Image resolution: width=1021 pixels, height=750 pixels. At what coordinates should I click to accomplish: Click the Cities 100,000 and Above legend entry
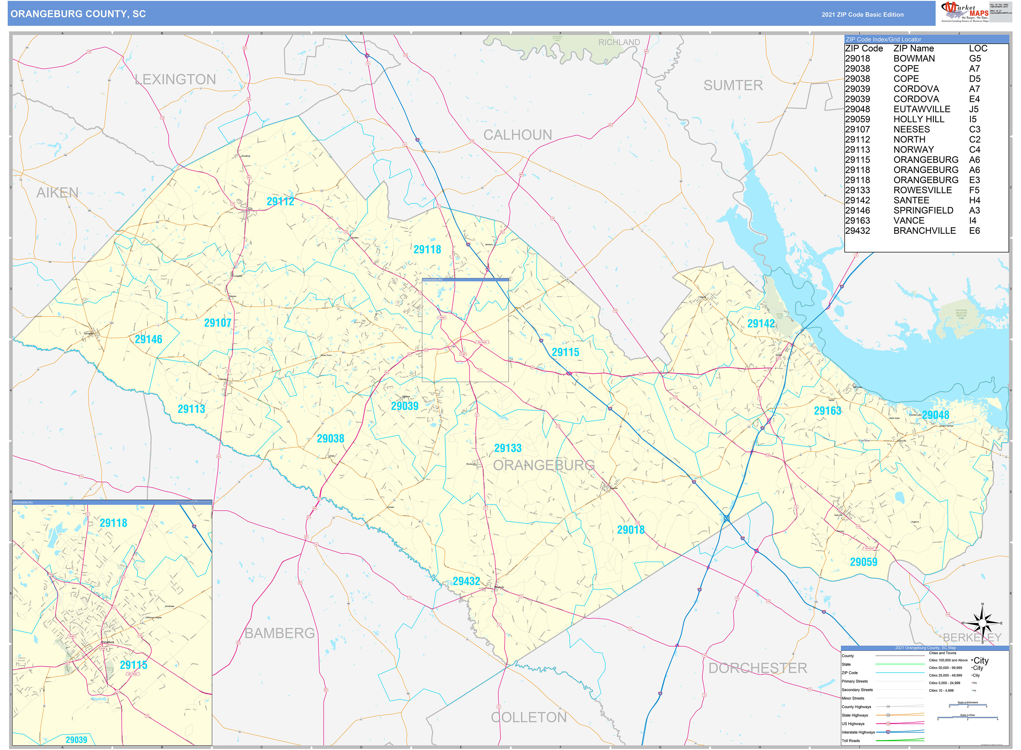click(x=948, y=661)
